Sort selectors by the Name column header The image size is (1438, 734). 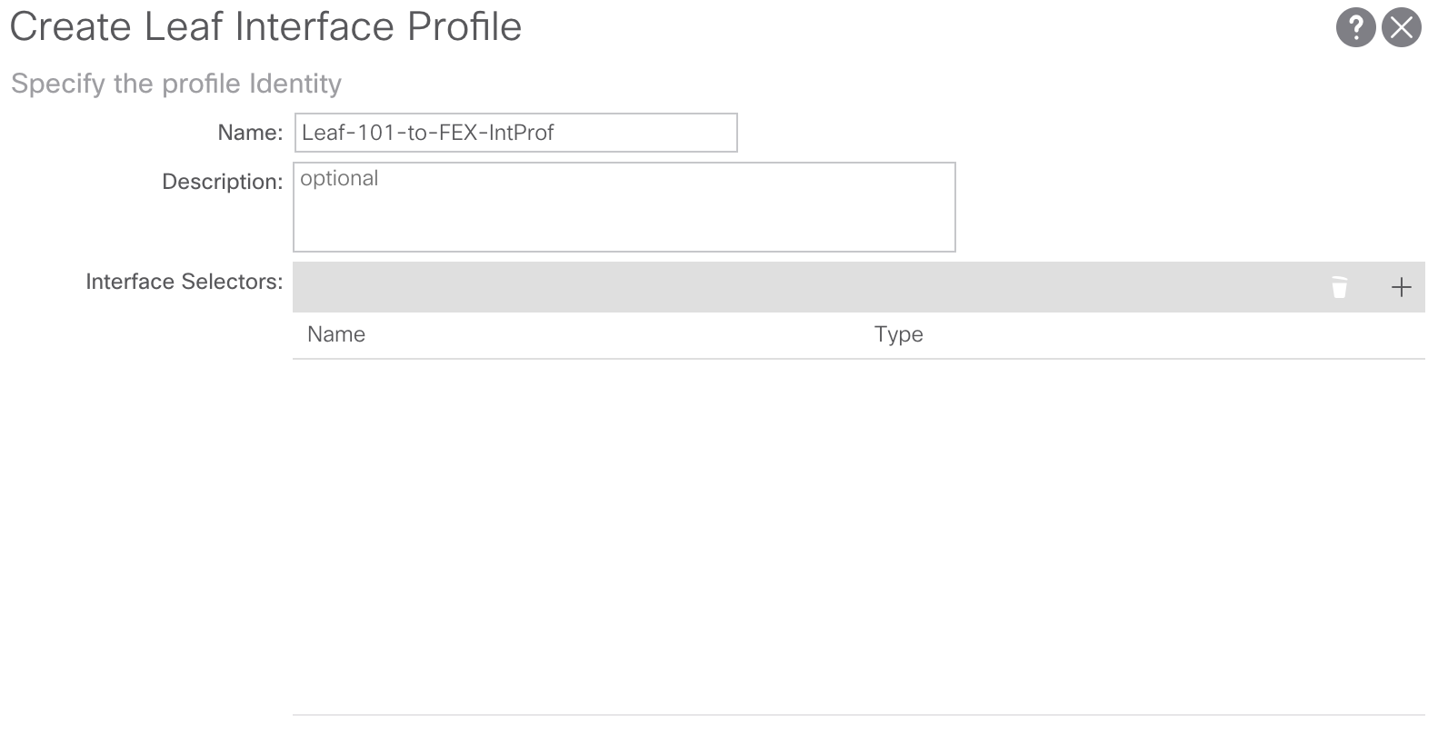[x=336, y=334]
